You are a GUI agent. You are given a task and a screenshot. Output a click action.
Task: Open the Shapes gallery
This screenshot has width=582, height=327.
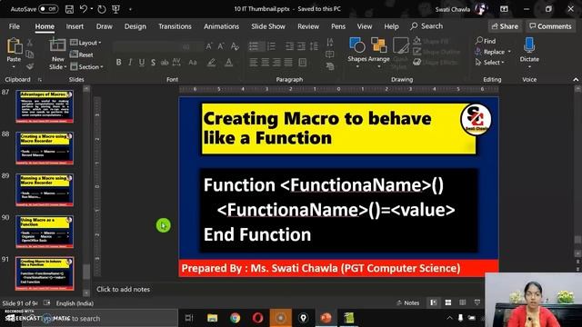click(357, 53)
